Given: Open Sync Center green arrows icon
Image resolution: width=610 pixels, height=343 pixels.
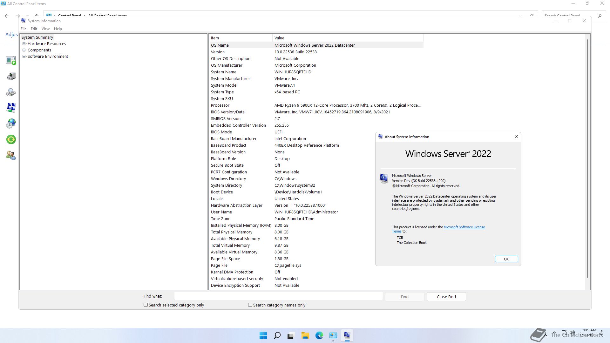Looking at the screenshot, I should [x=11, y=139].
